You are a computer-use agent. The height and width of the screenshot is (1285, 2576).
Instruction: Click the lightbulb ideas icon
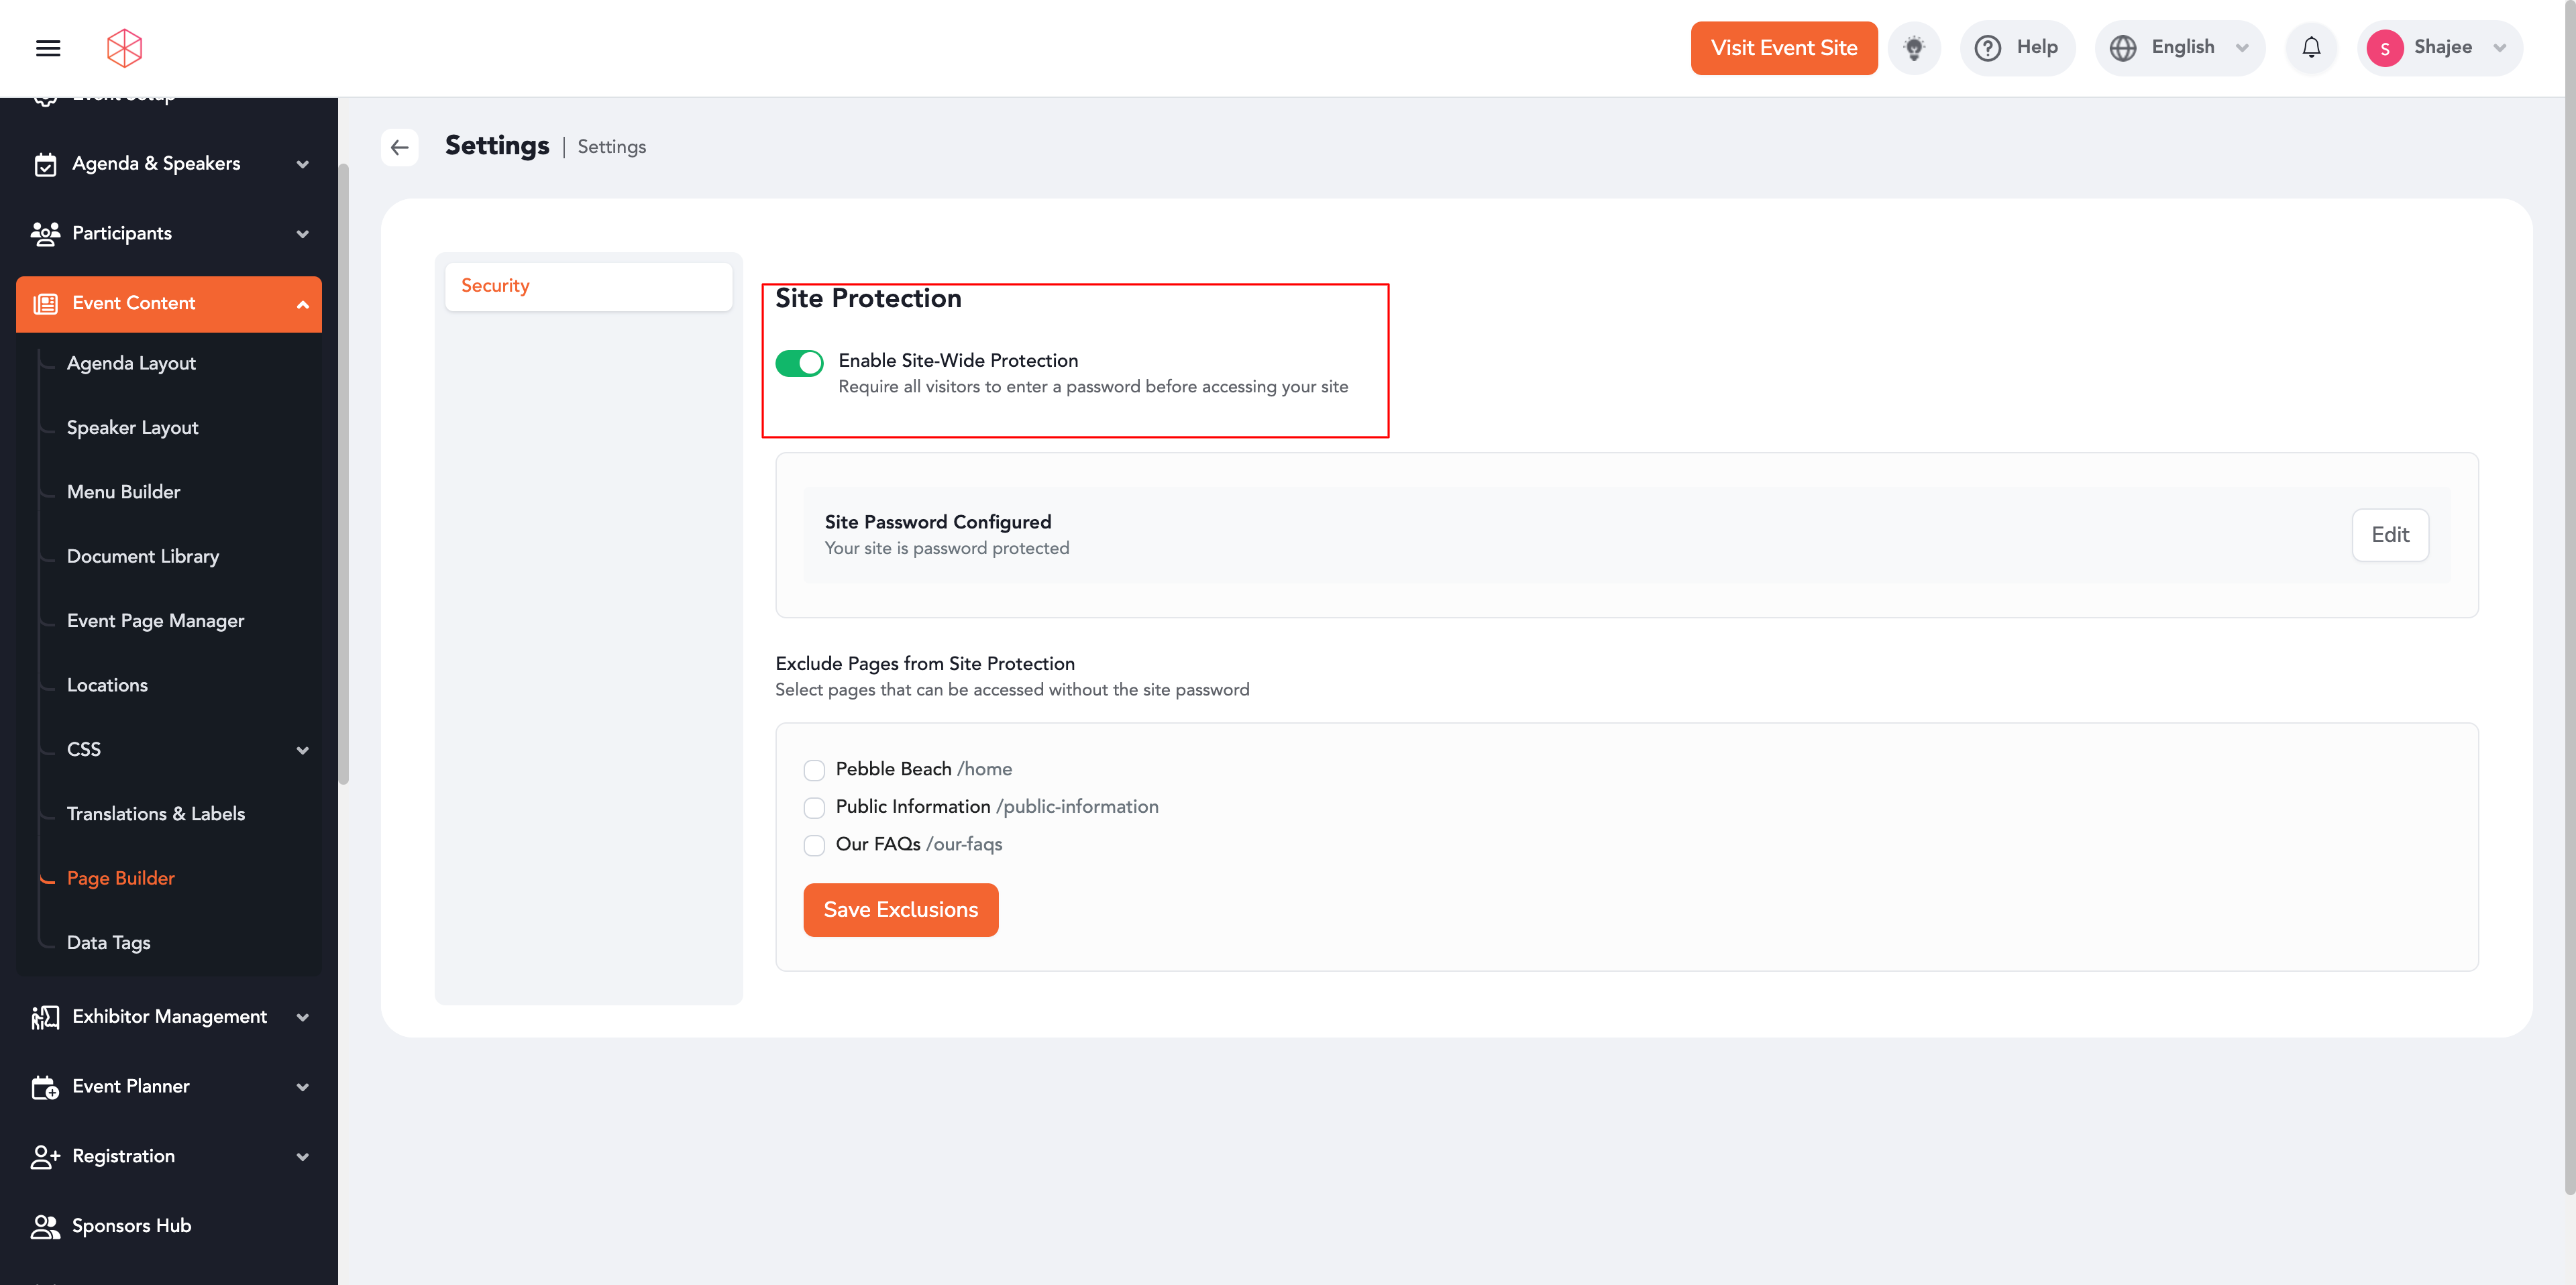click(x=1913, y=48)
